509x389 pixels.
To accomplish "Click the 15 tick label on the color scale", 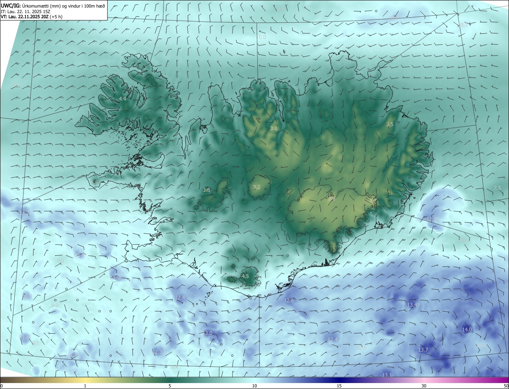I will coord(339,386).
